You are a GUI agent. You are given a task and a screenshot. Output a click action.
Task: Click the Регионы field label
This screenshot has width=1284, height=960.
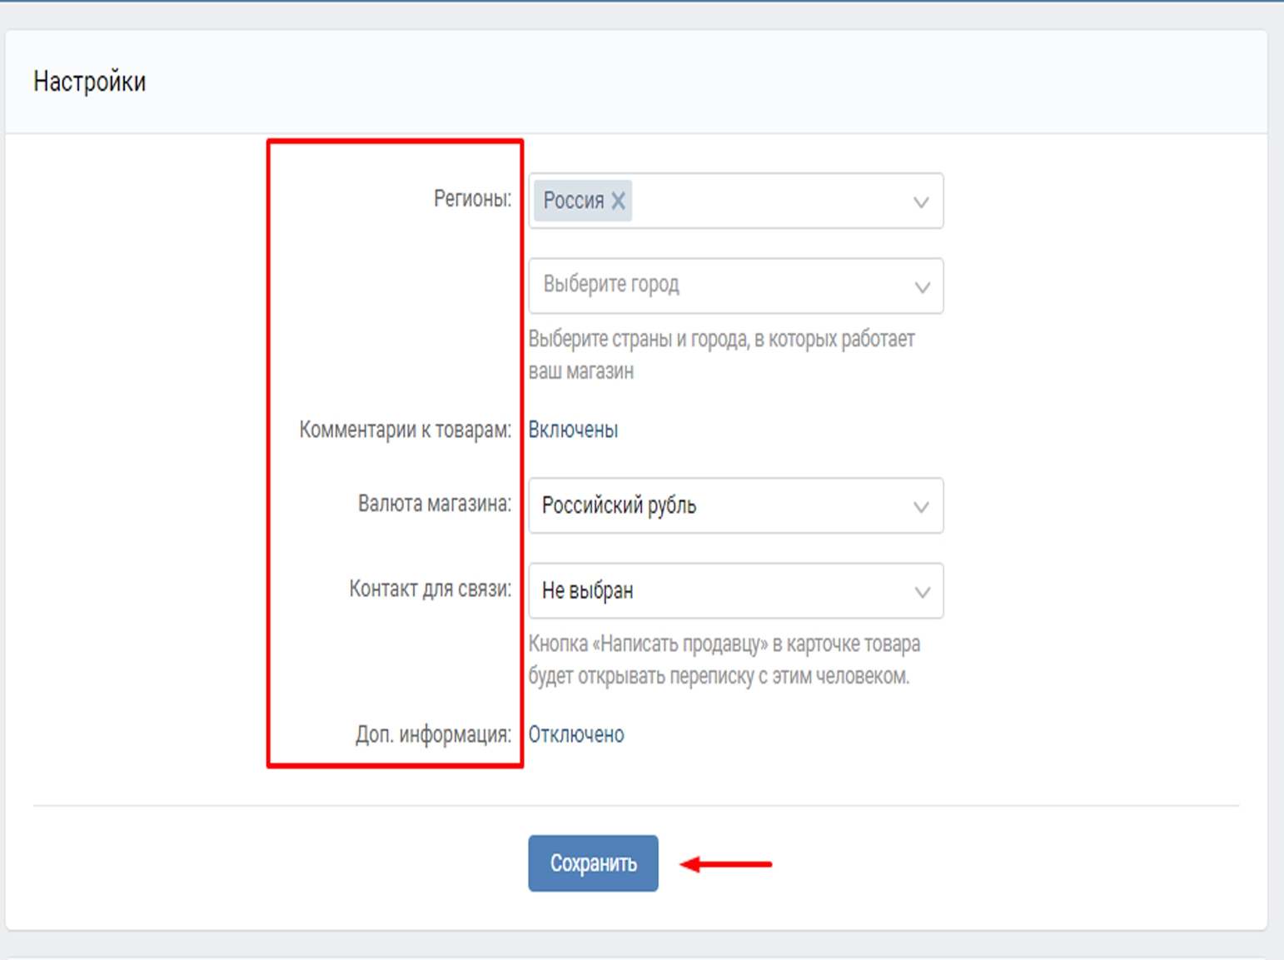point(472,199)
